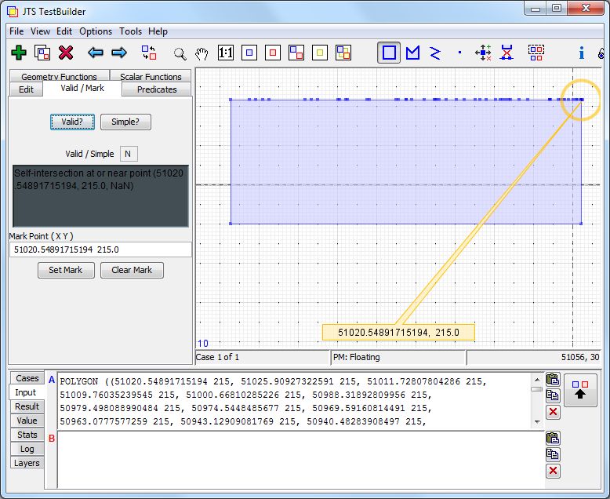This screenshot has height=499, width=610.
Task: Open the Layers bottom tab
Action: click(27, 463)
